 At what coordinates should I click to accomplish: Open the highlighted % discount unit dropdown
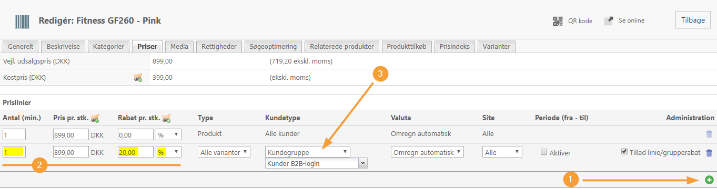click(x=168, y=152)
